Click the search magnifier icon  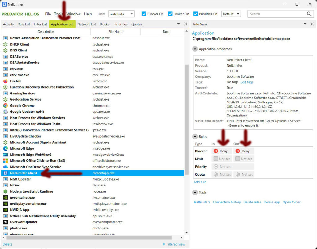[x=309, y=14]
